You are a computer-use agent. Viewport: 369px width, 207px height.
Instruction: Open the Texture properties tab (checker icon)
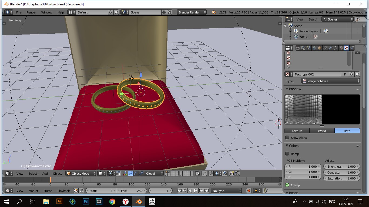(x=347, y=48)
